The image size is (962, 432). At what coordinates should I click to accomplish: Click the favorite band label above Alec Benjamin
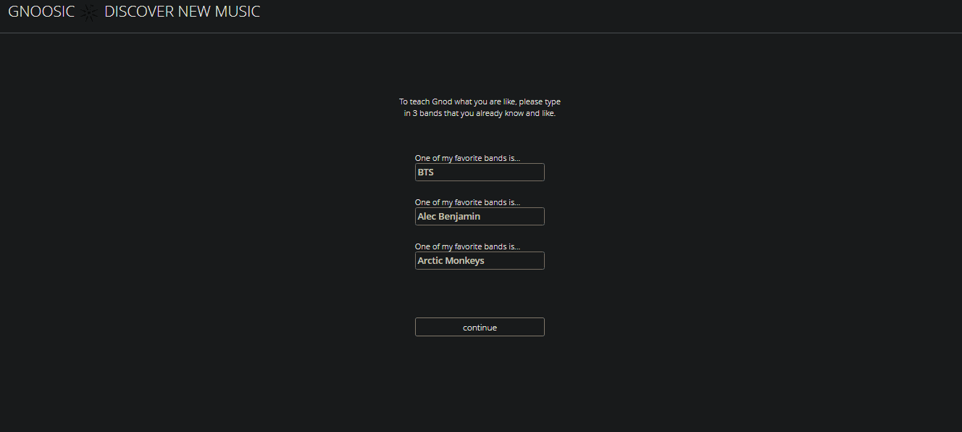click(x=467, y=202)
